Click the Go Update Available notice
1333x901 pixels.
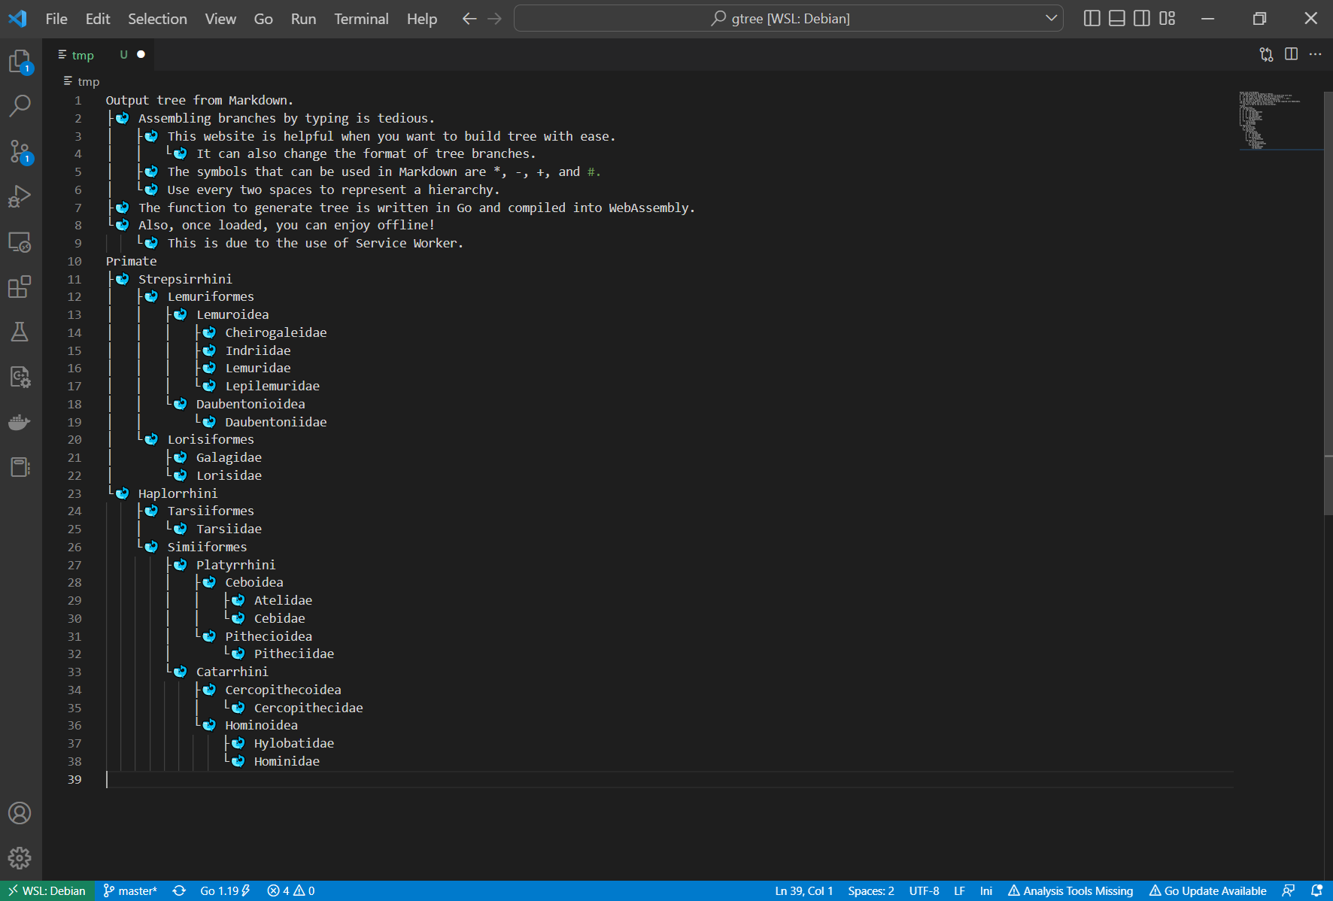[1208, 891]
